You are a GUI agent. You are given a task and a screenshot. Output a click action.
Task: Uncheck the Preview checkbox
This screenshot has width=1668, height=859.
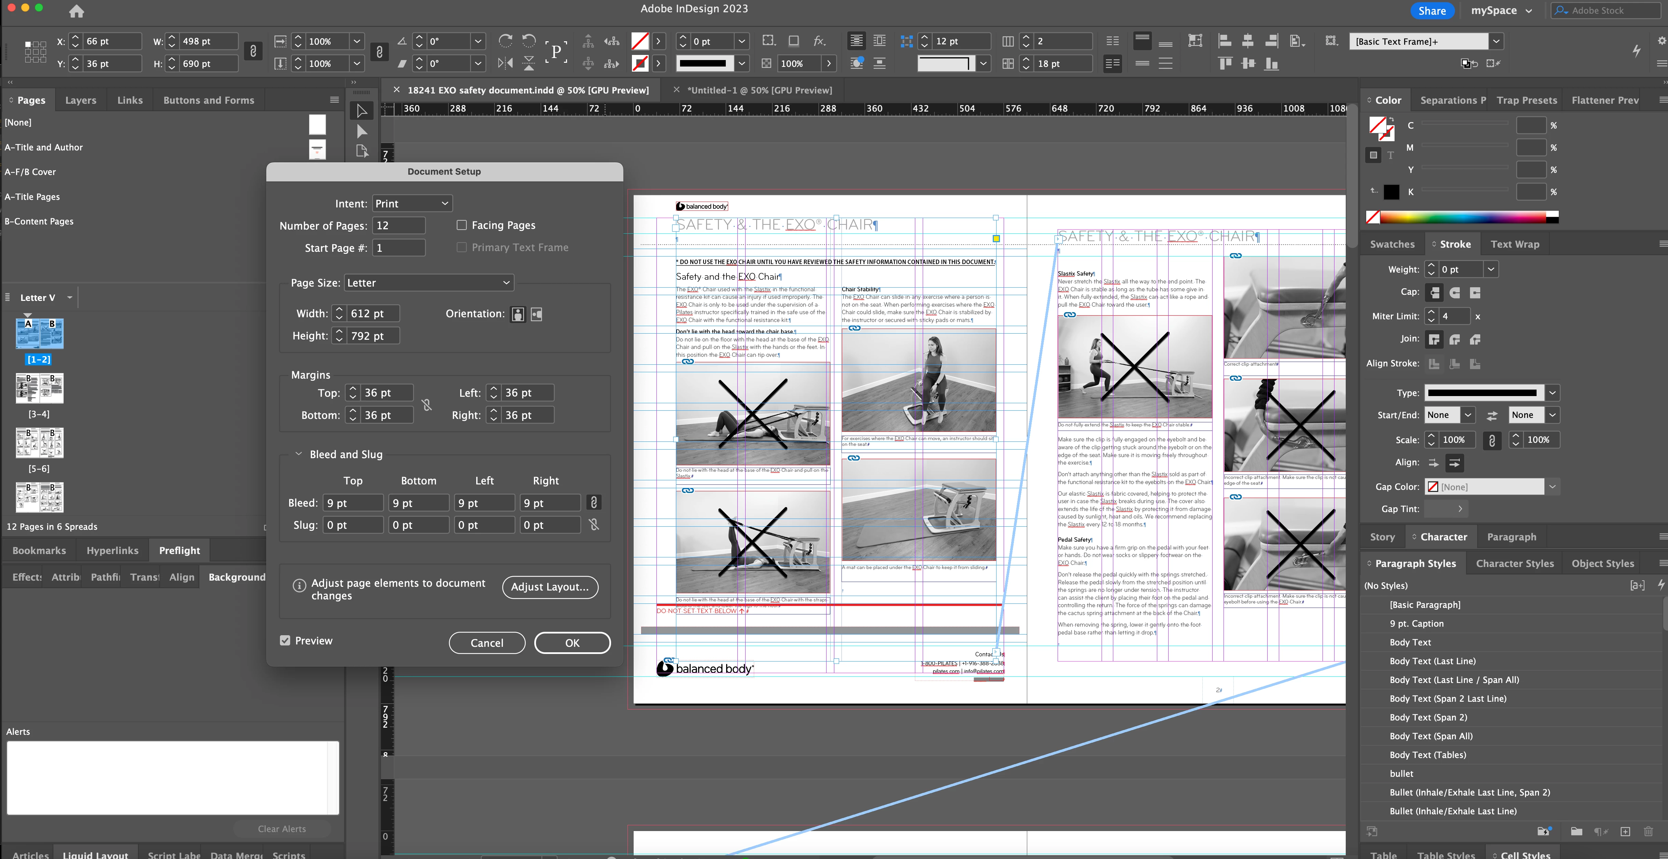[x=285, y=640]
